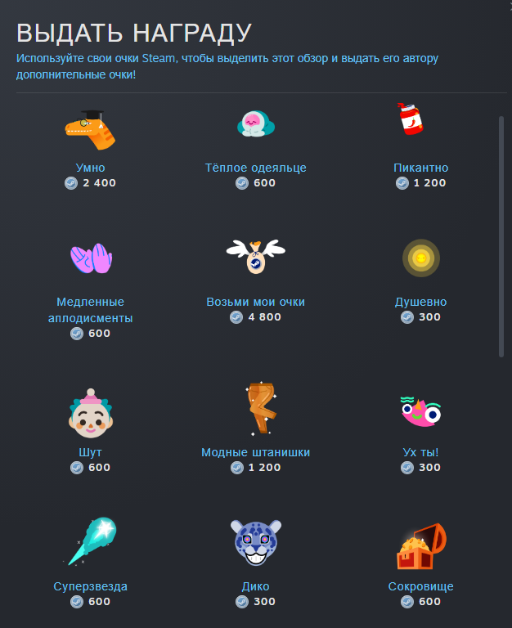Image resolution: width=512 pixels, height=628 pixels.
Task: Select the sparkling orange pants award icon
Action: 261,408
